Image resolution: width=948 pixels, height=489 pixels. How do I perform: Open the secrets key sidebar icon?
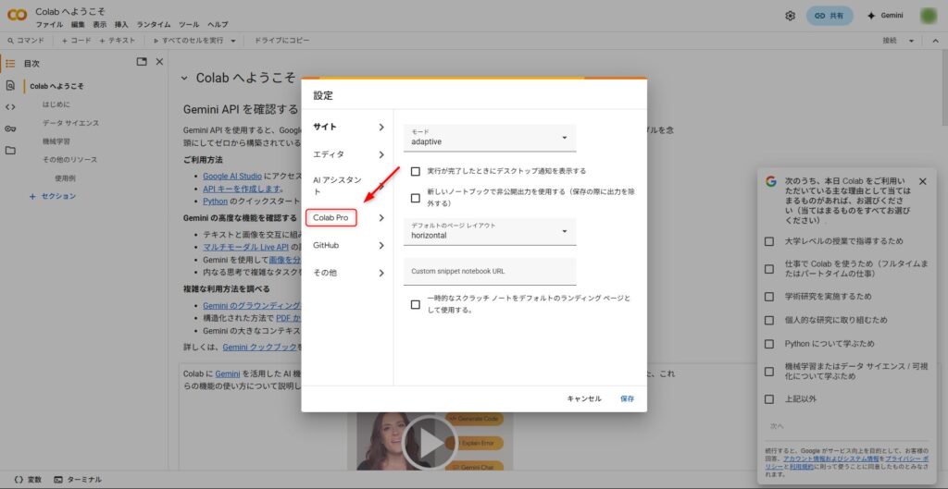pos(10,128)
